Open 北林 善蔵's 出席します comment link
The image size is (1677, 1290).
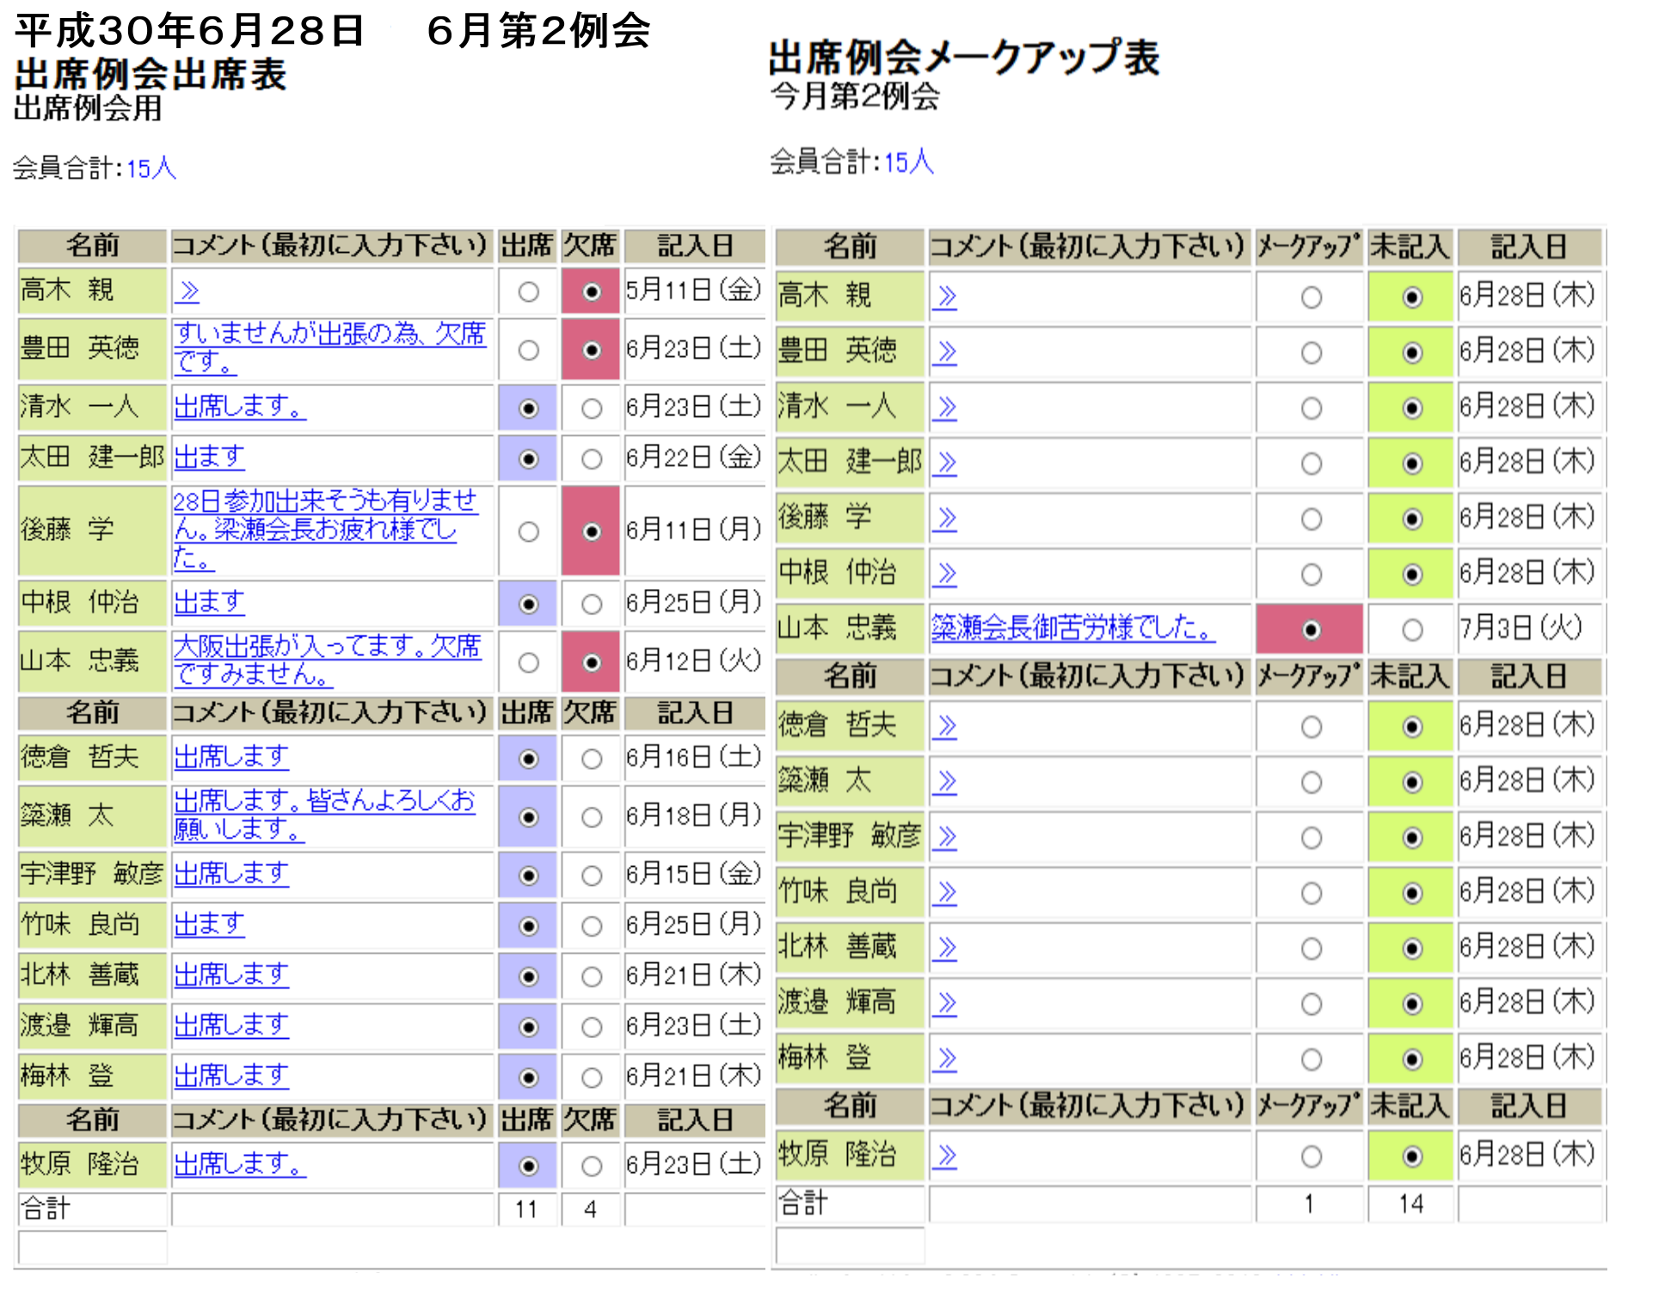pos(231,974)
